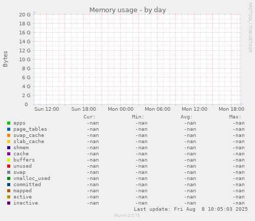Select the 'swap' legend label
255x221 pixels.
(19, 172)
